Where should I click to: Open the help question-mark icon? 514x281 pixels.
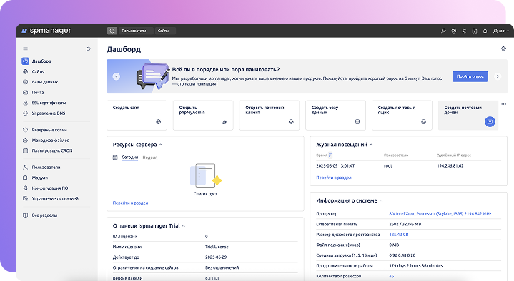454,31
